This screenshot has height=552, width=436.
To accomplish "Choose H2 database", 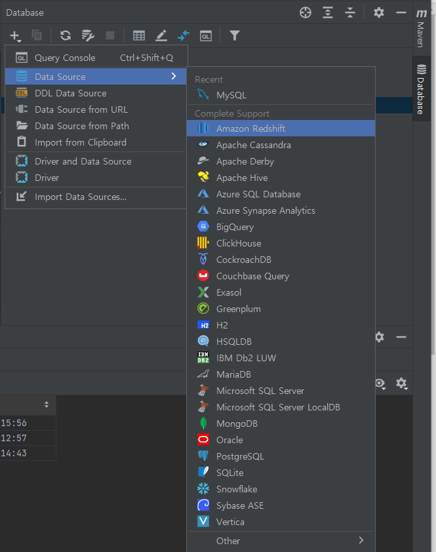I will pos(281,325).
